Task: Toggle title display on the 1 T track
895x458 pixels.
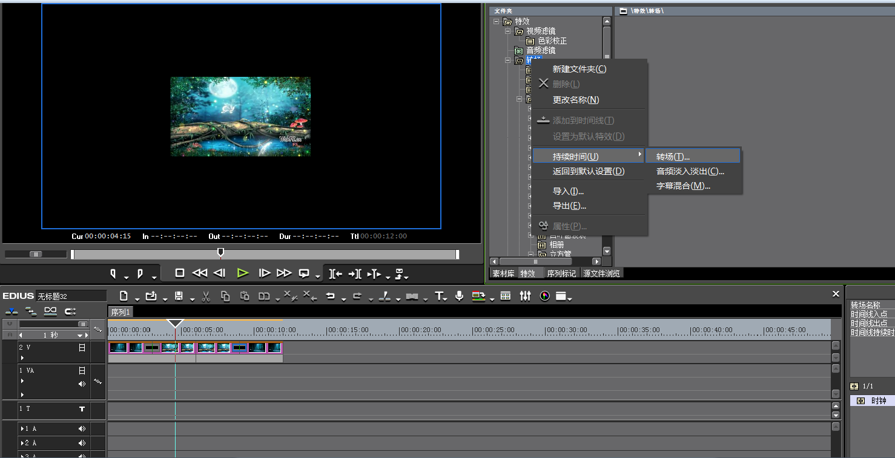Action: click(82, 409)
